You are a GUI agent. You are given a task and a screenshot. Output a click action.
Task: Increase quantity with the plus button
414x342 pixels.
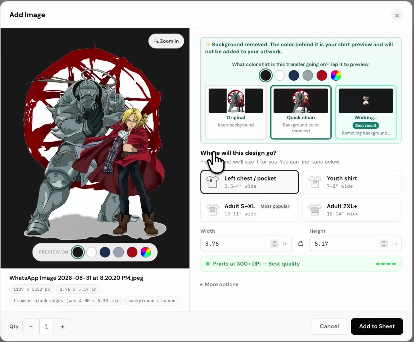point(62,327)
